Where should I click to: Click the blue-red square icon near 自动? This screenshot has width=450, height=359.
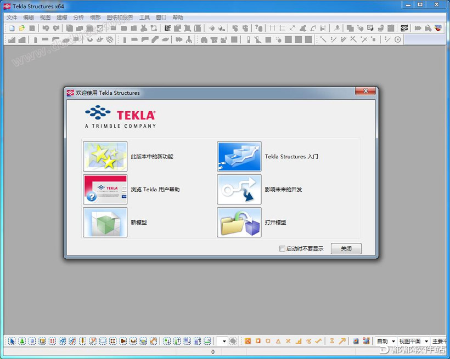[356, 341]
